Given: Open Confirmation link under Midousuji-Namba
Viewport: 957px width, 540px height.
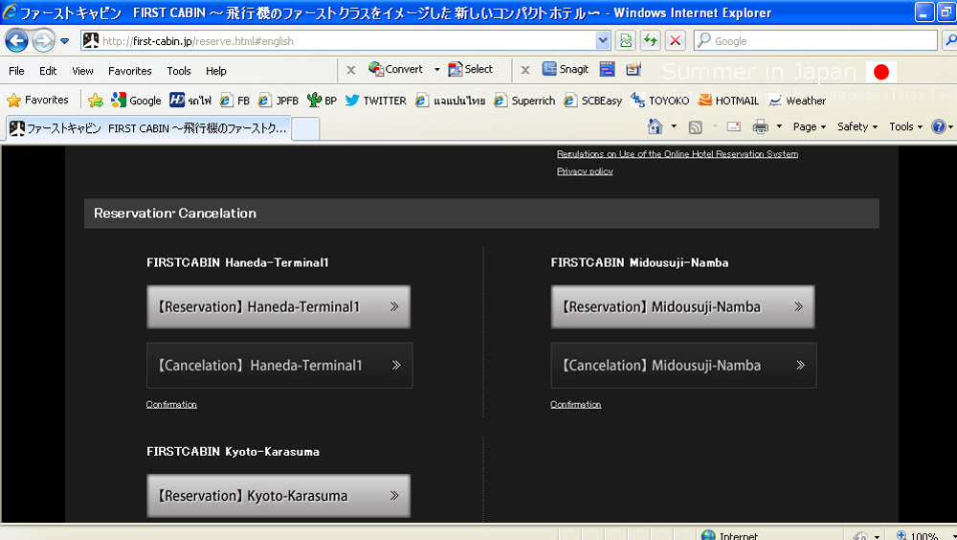Looking at the screenshot, I should click(x=575, y=404).
